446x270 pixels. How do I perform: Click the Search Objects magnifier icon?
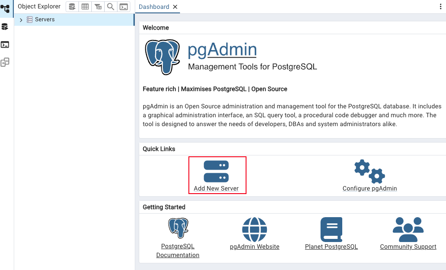[111, 7]
